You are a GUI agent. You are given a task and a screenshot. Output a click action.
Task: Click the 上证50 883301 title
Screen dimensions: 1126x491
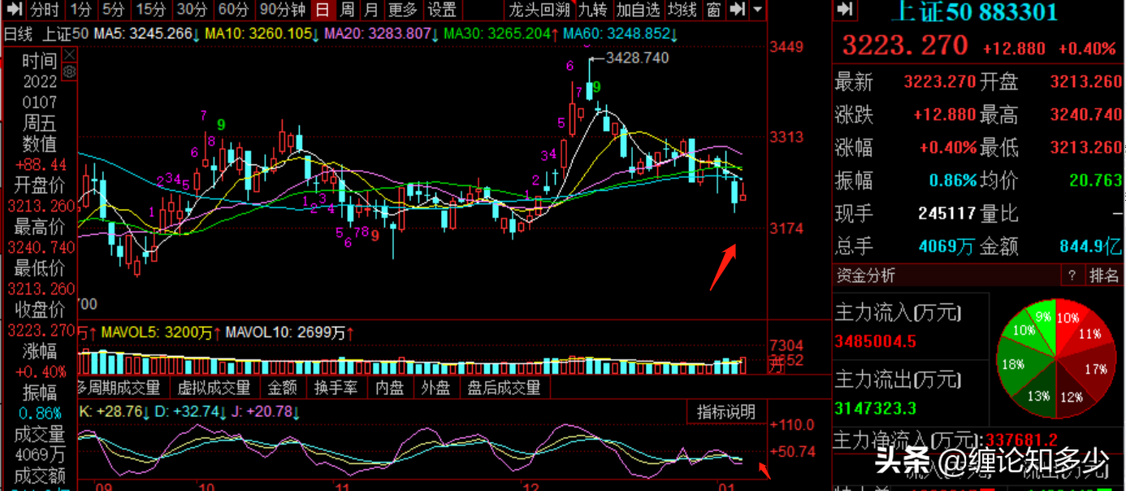(974, 11)
